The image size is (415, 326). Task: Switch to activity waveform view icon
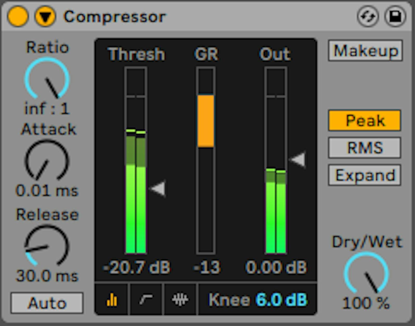(180, 300)
